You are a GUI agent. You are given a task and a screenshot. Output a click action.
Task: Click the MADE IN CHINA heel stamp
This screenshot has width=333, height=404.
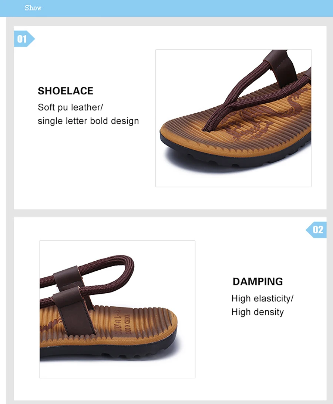[128, 324]
